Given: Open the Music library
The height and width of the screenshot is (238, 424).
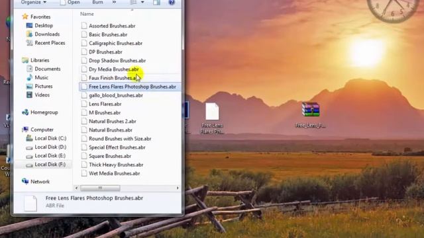Looking at the screenshot, I should click(x=37, y=77).
